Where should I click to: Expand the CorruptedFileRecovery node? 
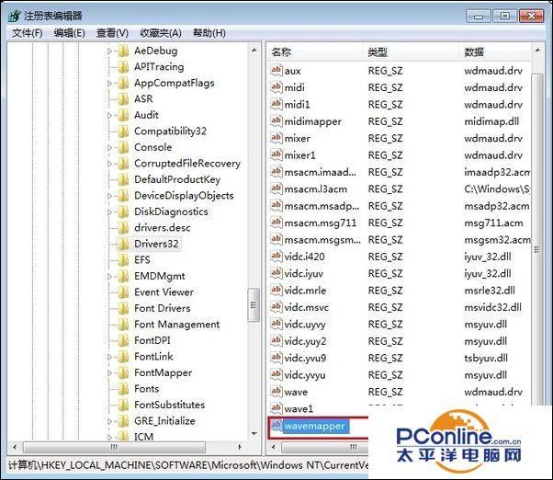click(109, 164)
